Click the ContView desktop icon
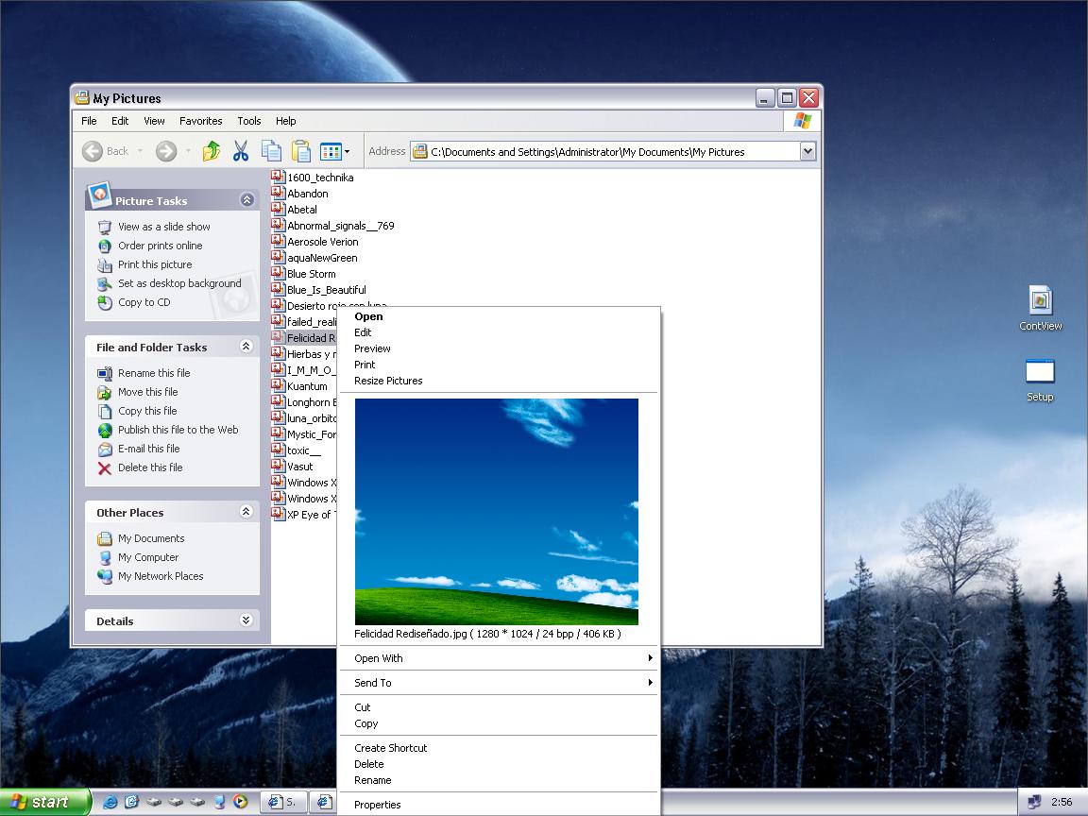The image size is (1088, 816). (x=1040, y=308)
